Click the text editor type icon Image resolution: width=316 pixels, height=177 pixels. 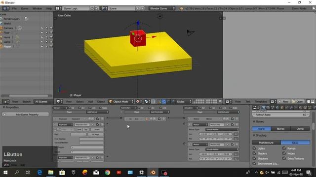[229, 102]
